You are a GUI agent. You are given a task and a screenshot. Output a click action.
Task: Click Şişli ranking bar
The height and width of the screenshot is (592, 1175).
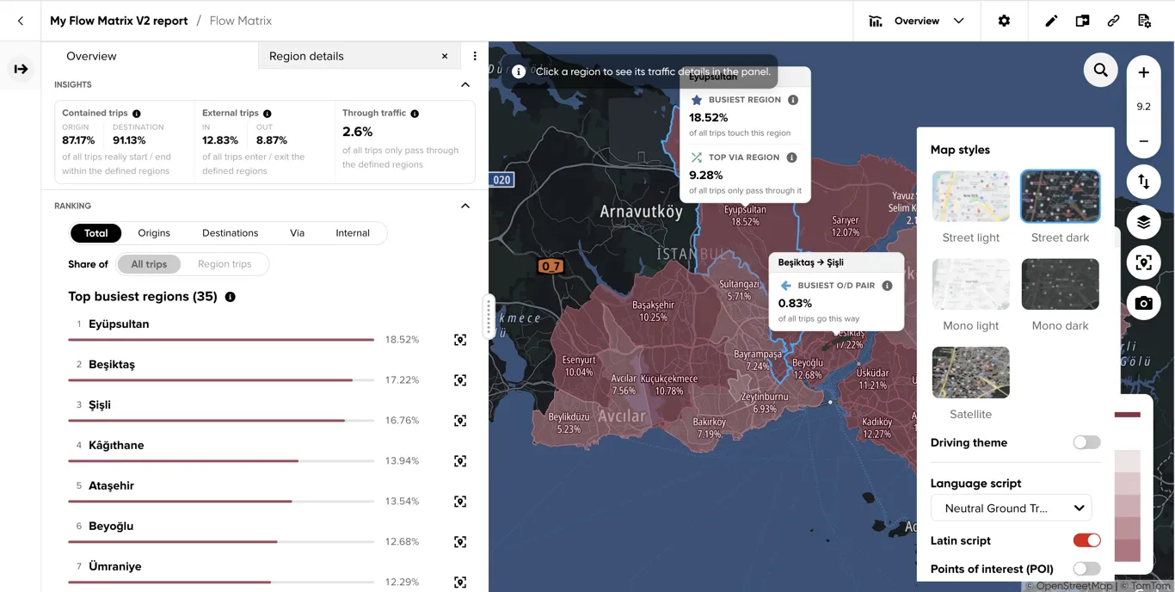pyautogui.click(x=221, y=421)
